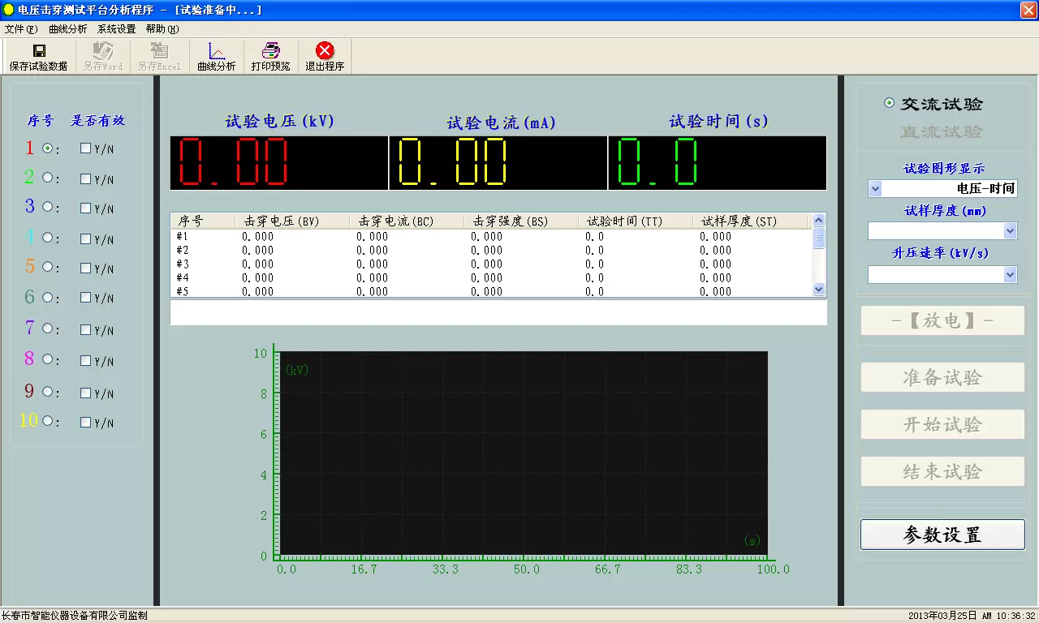Select the radio button for sample 2
The image size is (1039, 623).
[x=47, y=178]
